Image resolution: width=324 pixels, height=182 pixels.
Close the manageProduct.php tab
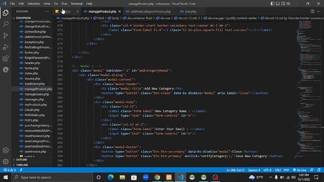pyautogui.click(x=119, y=12)
